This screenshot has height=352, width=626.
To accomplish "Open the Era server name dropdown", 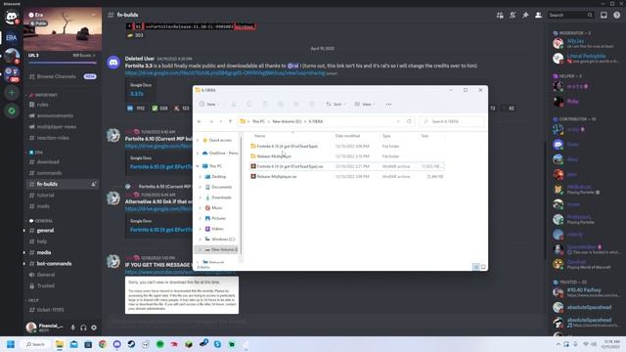I will 63,15.
